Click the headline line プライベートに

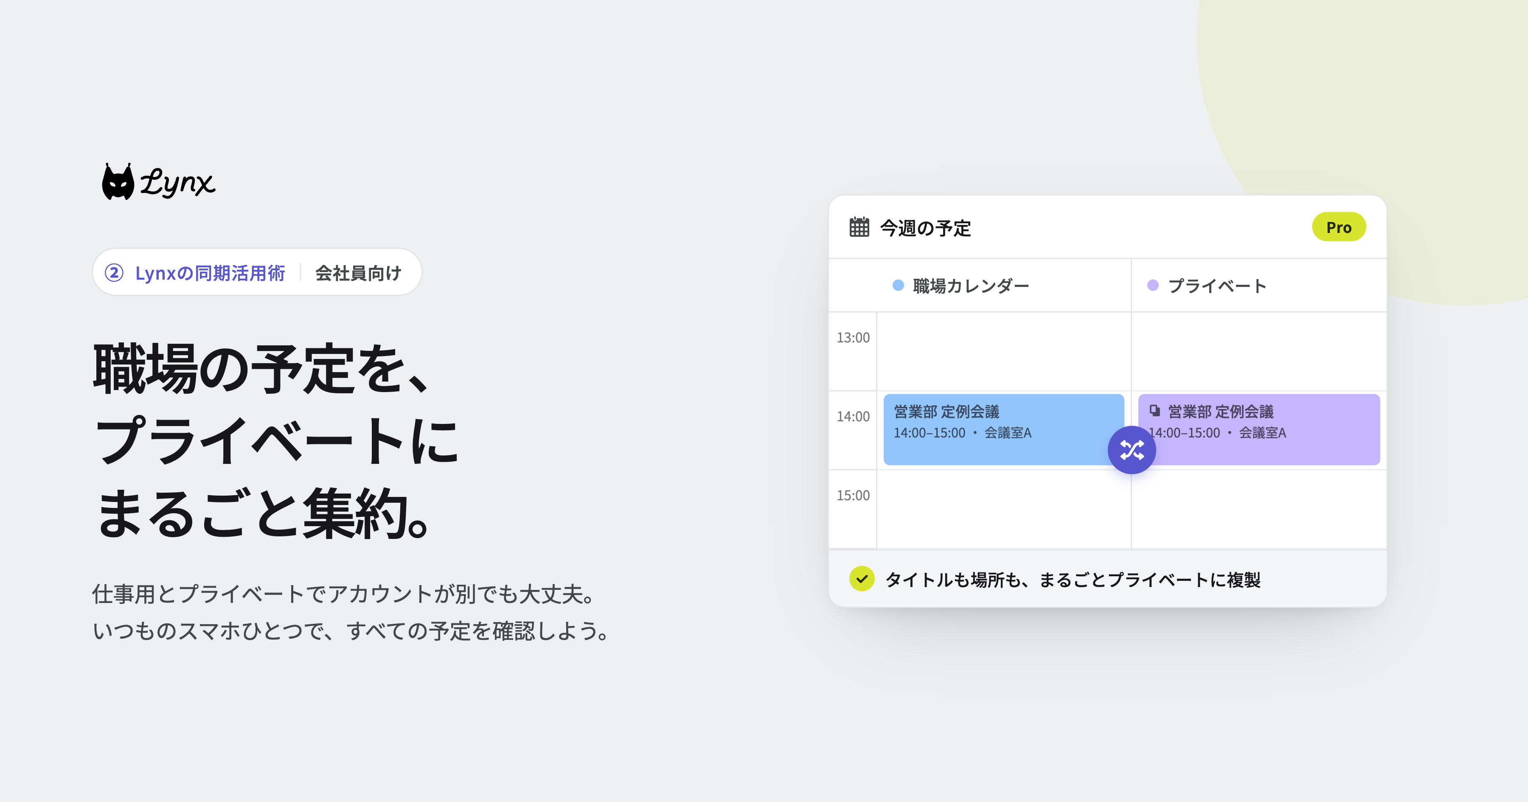(x=276, y=441)
